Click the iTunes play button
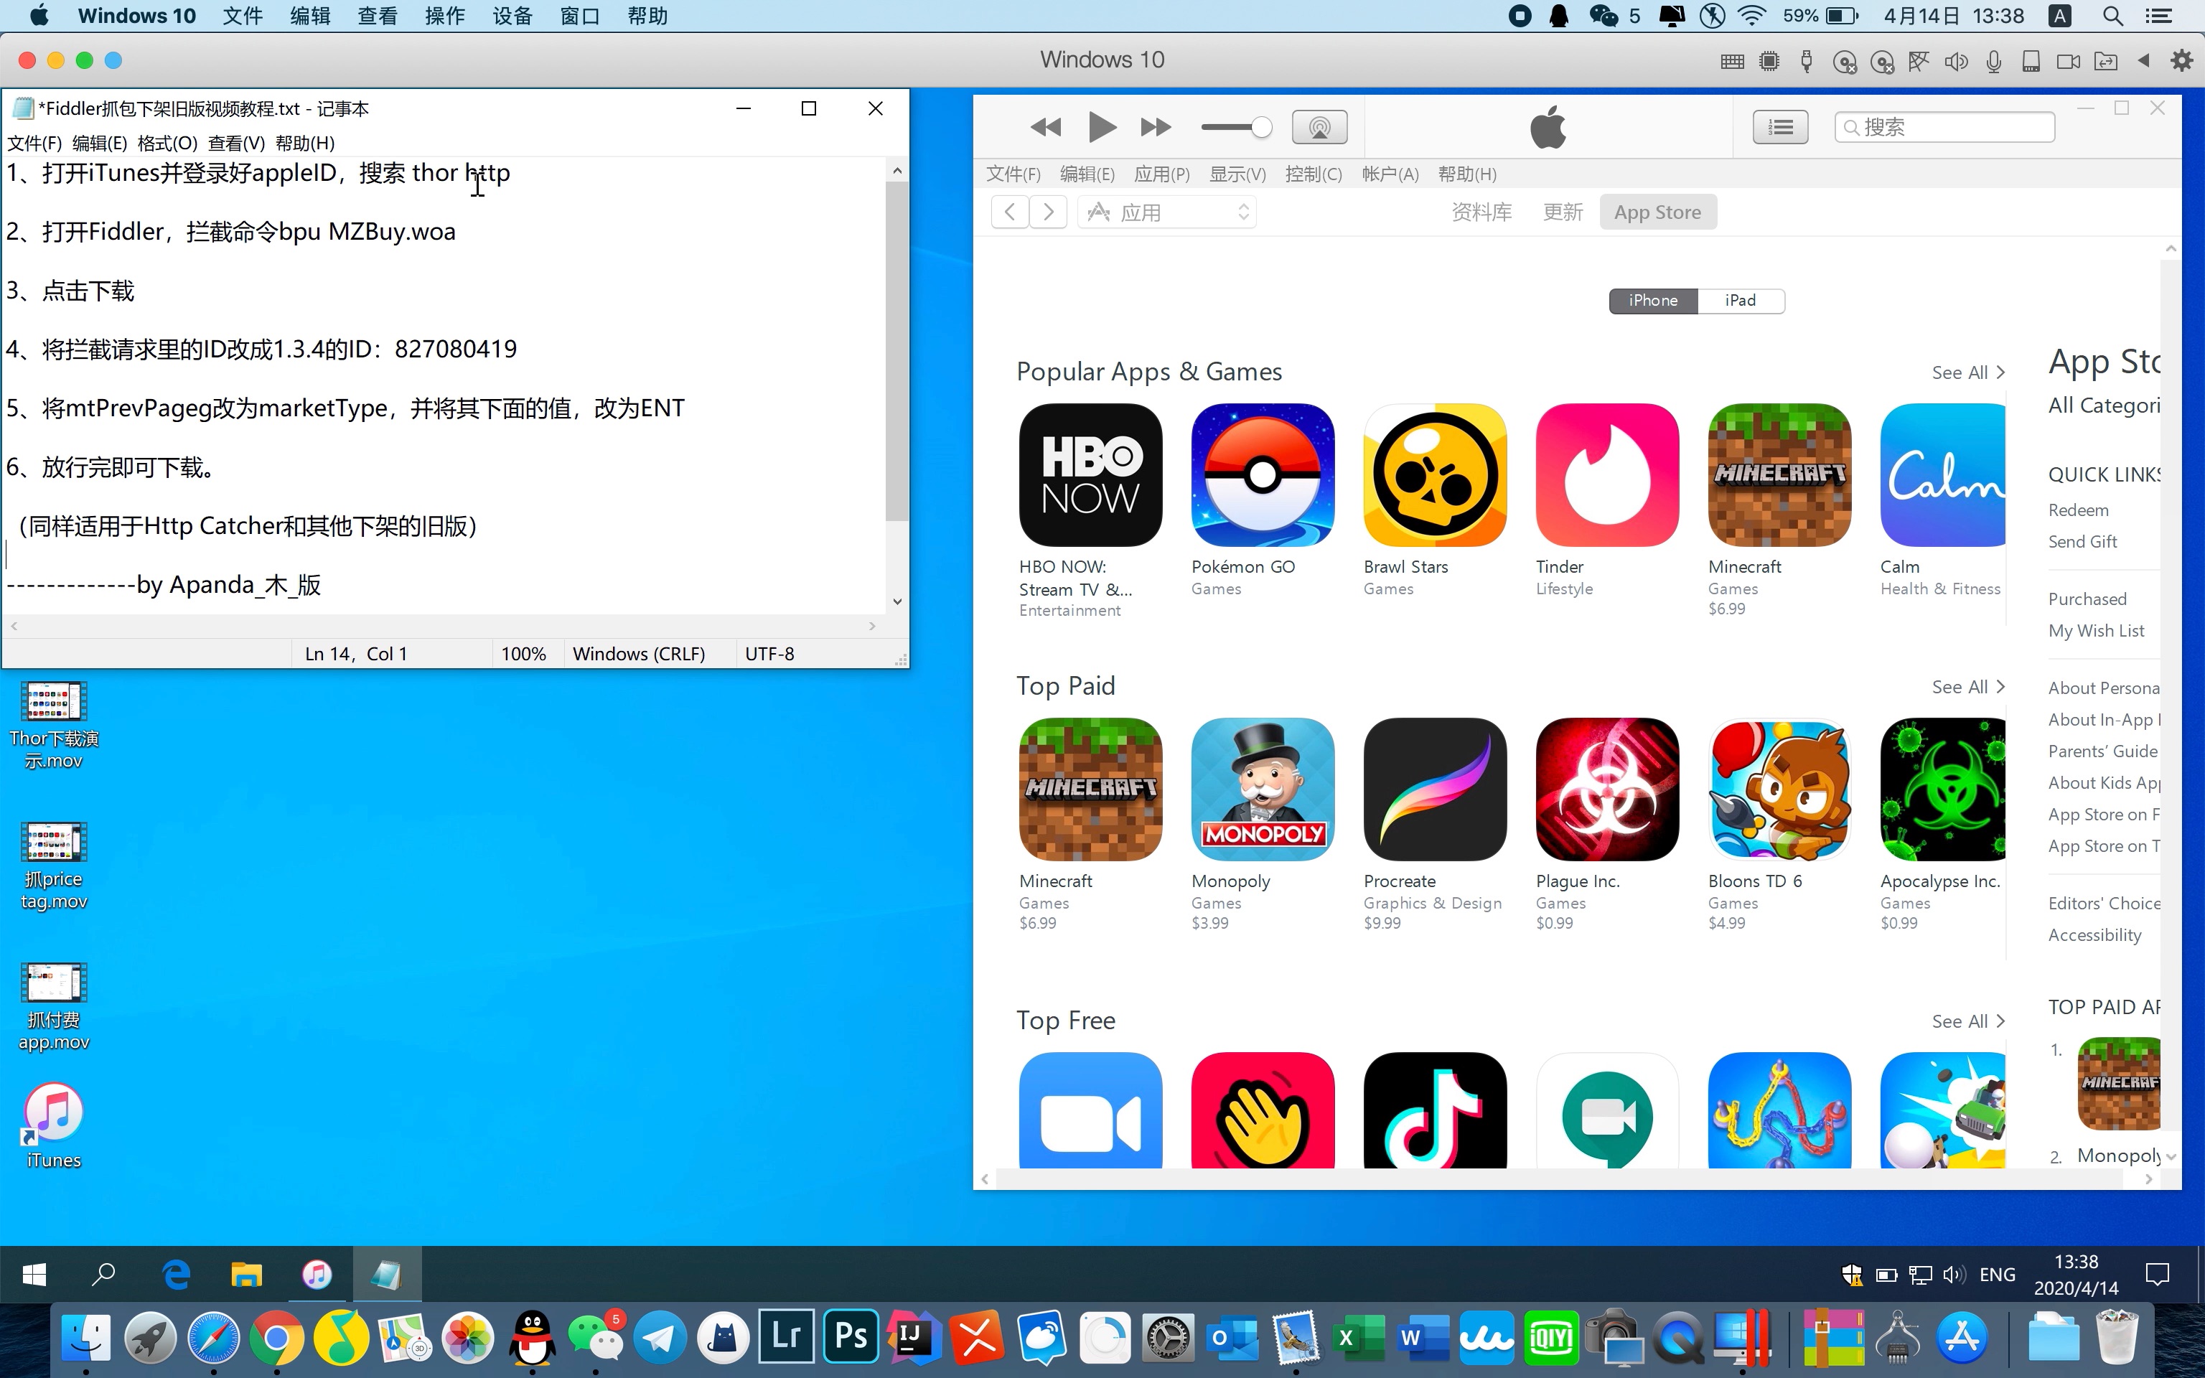 [1102, 127]
